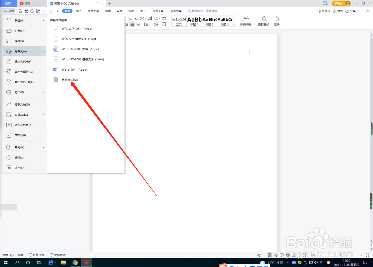Click the shading paint bucket icon
Screen dimensions: 373x267
(x=156, y=24)
